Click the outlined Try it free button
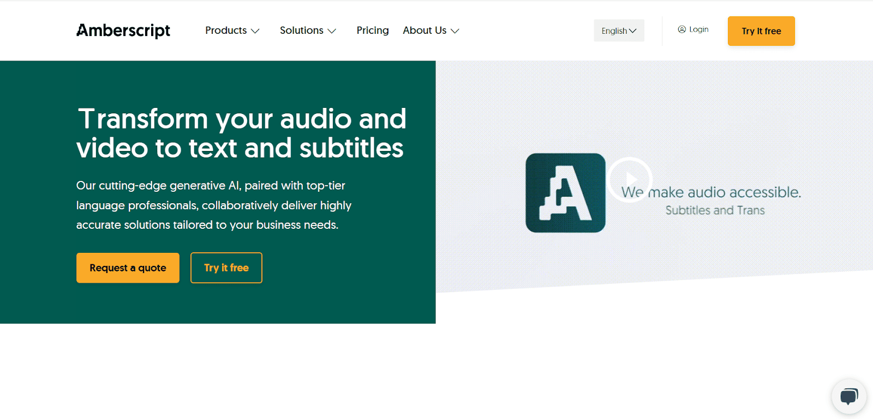 click(x=226, y=268)
